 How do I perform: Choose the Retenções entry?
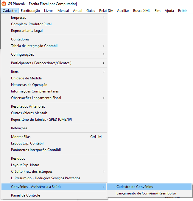54,128
